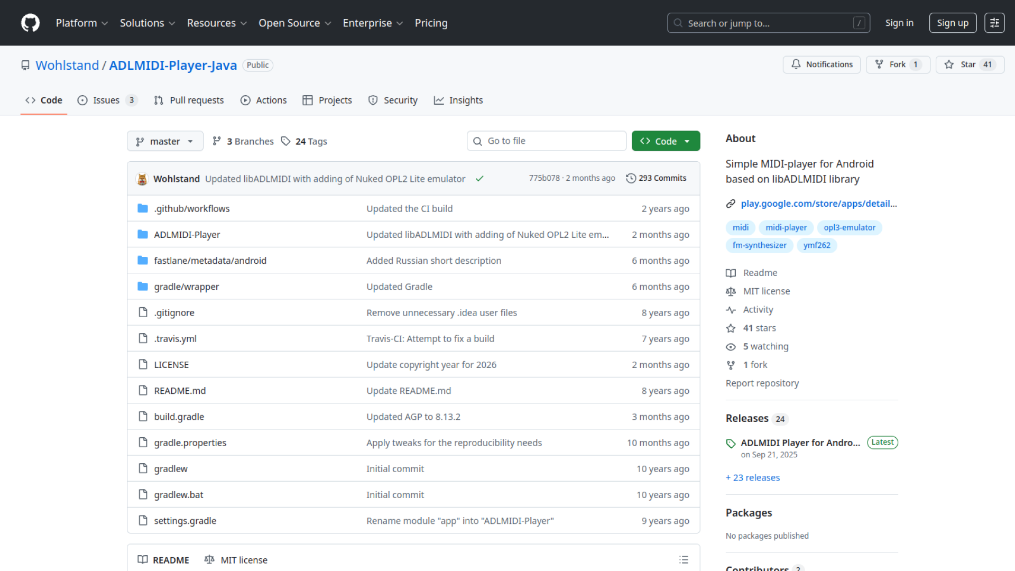Click the LICENSE file icon

[x=143, y=364]
